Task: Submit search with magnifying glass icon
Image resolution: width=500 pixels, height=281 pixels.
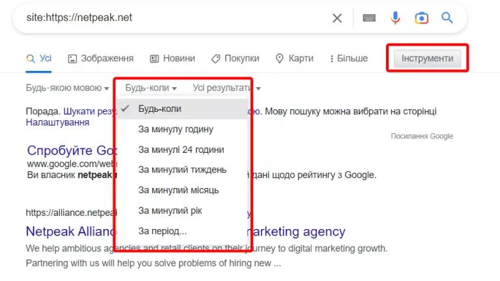Action: click(x=447, y=18)
